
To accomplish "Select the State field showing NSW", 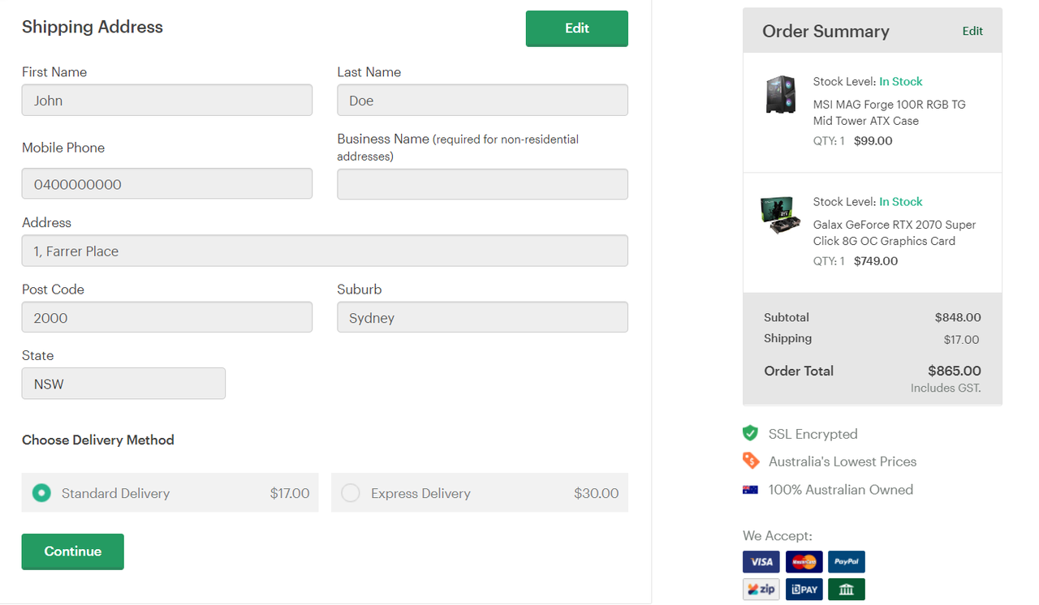I will (123, 384).
